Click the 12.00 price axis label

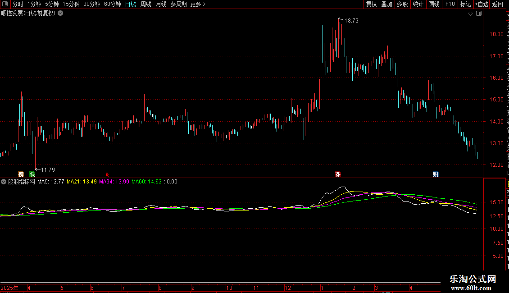(x=497, y=165)
